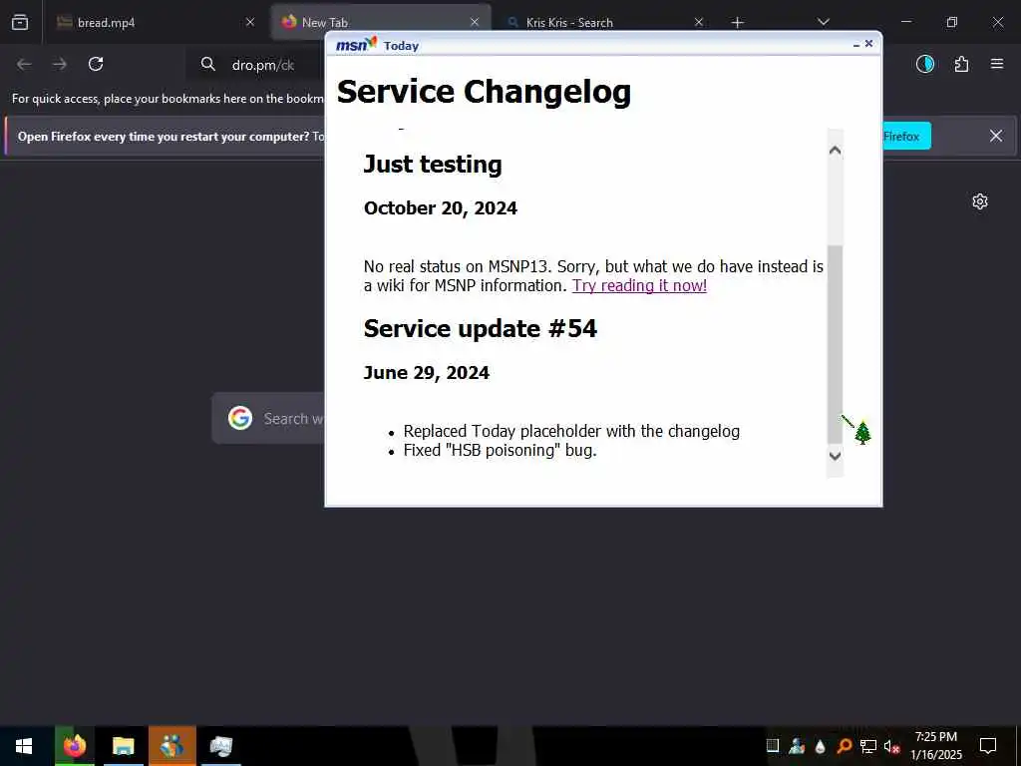Switch to the bread.mp4 tab
The height and width of the screenshot is (766, 1021).
[156, 22]
